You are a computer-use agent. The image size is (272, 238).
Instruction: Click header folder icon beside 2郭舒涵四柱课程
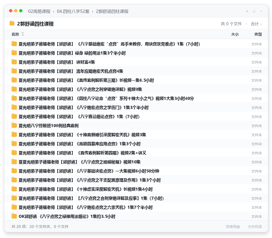[12, 23]
